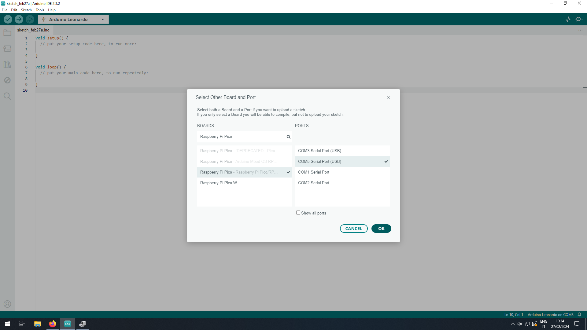
Task: Start debugging with the Debug button
Action: pos(30,19)
